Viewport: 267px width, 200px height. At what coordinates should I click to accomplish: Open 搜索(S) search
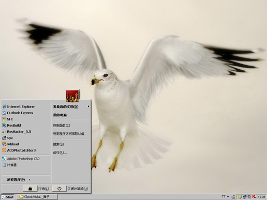[x=71, y=144]
